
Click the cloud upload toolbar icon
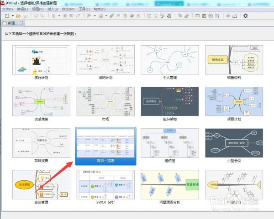click(x=228, y=16)
